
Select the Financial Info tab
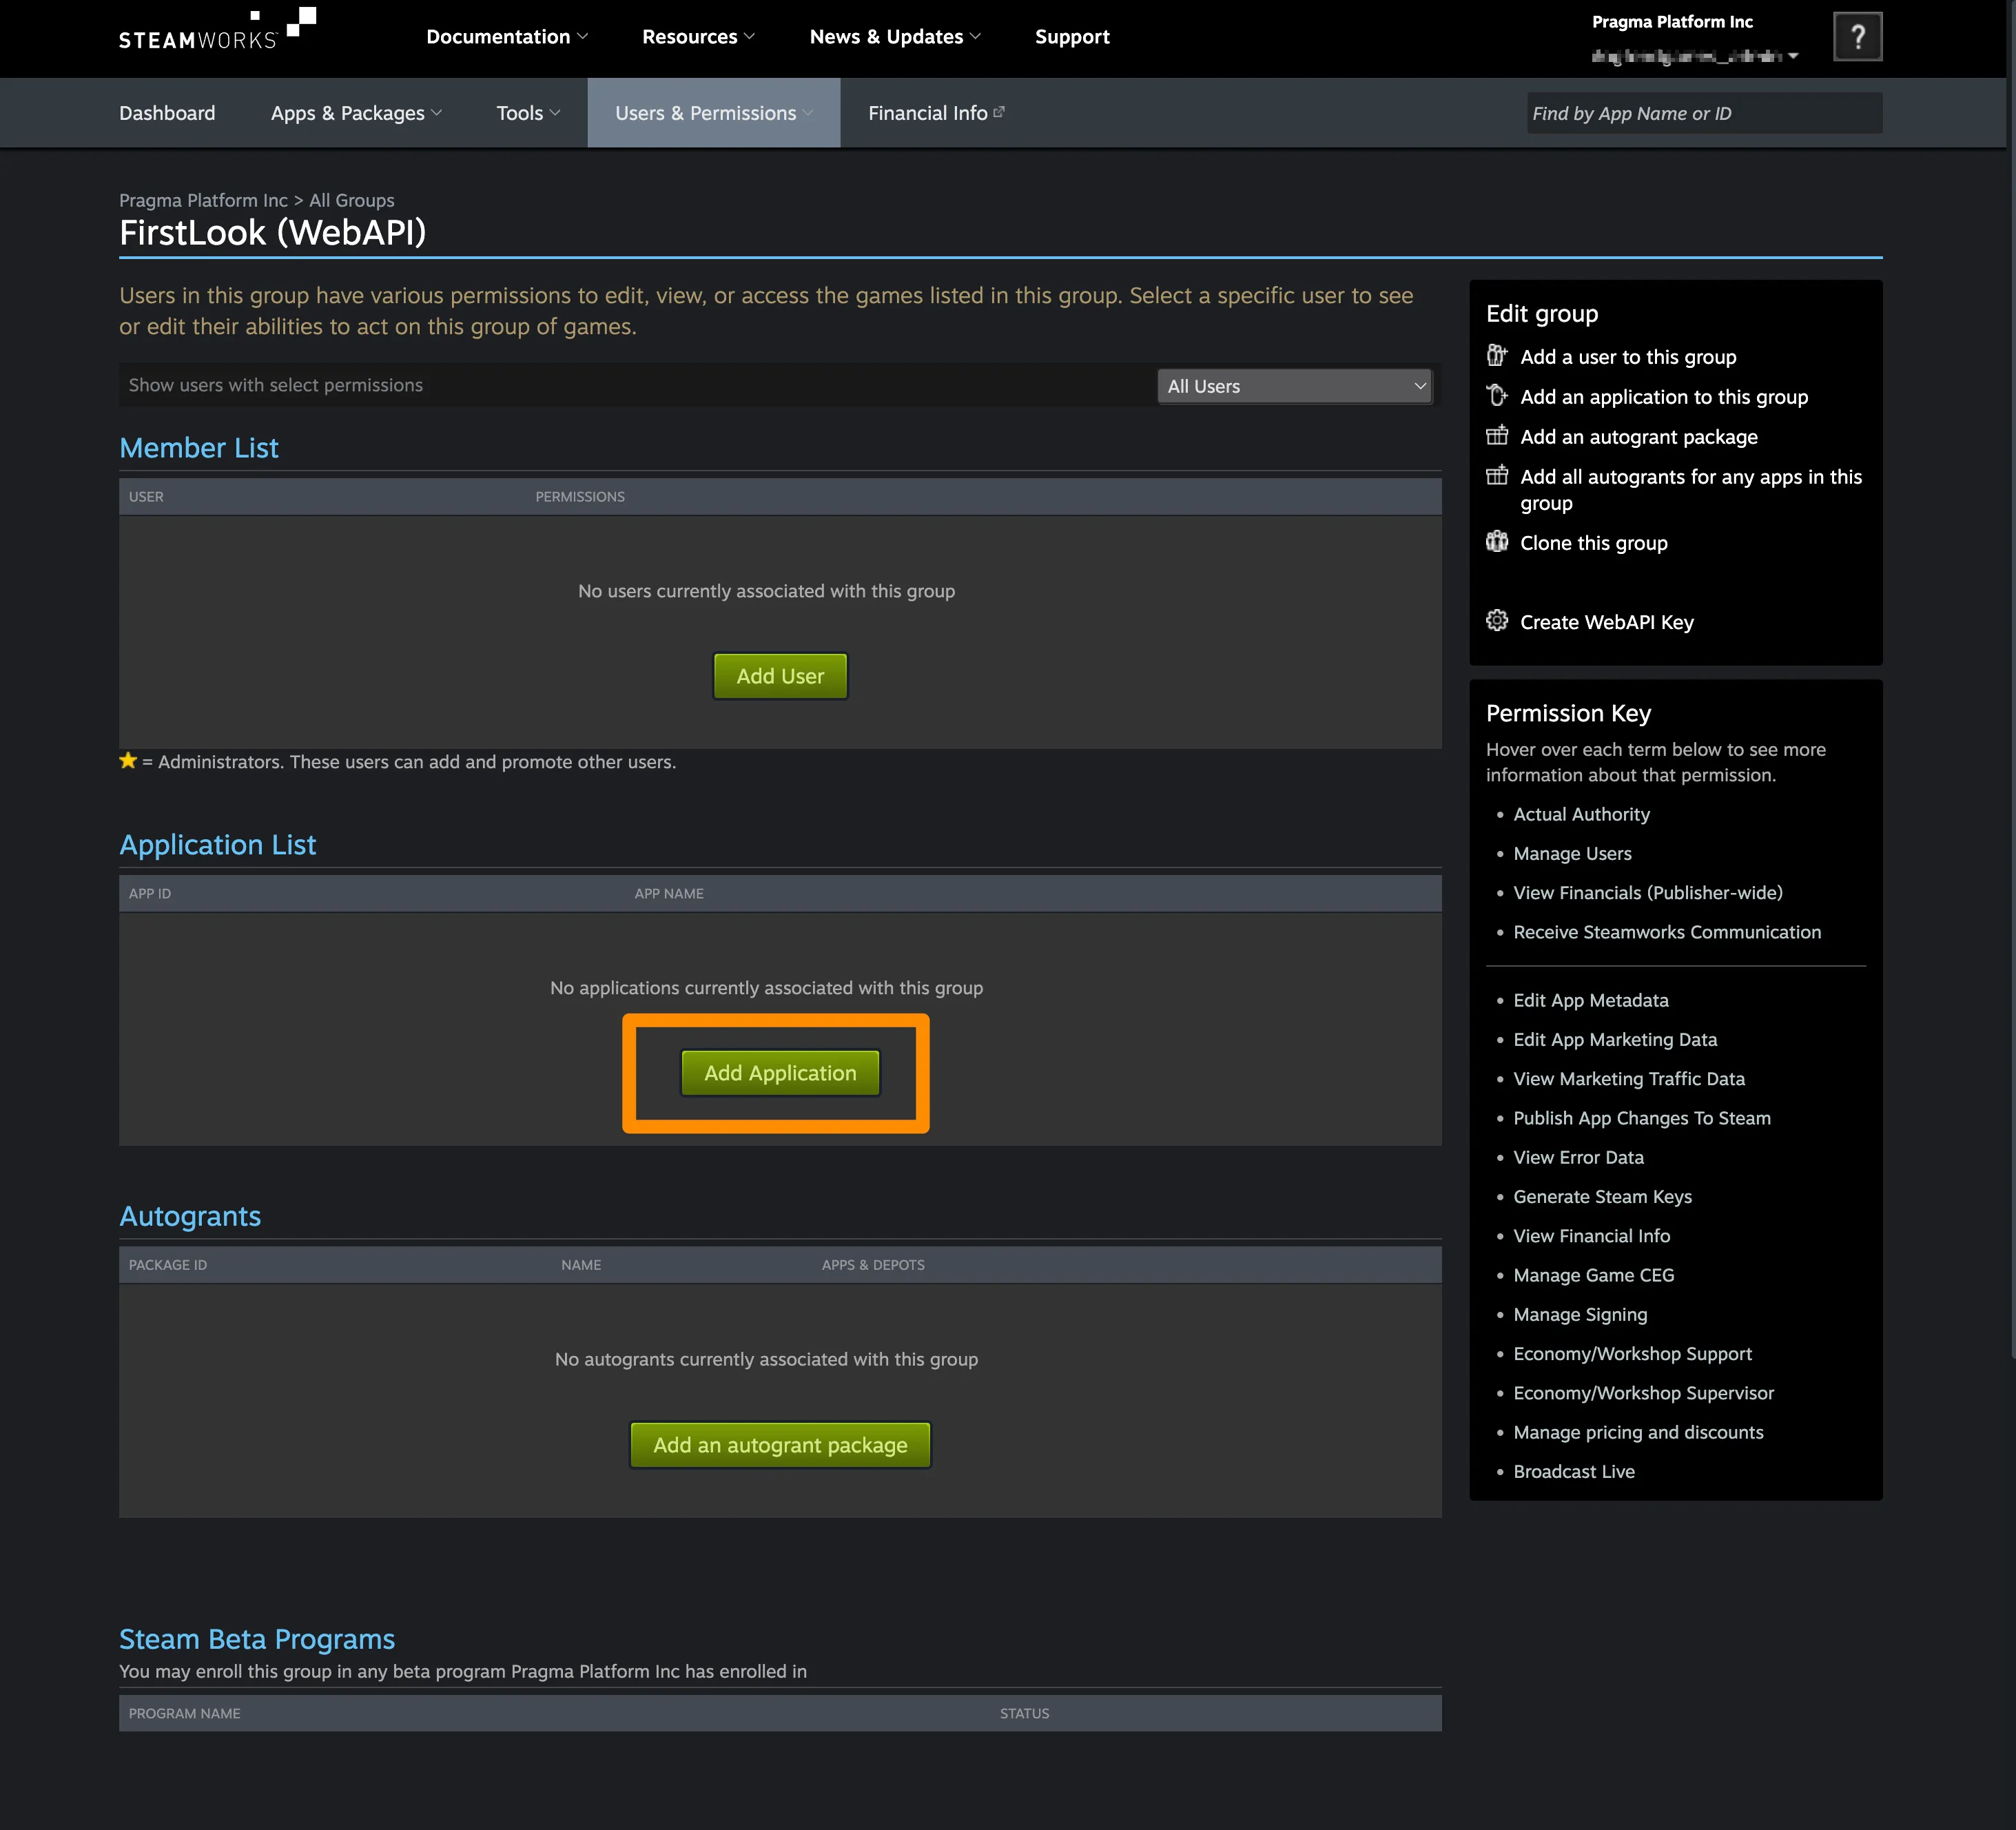[931, 112]
